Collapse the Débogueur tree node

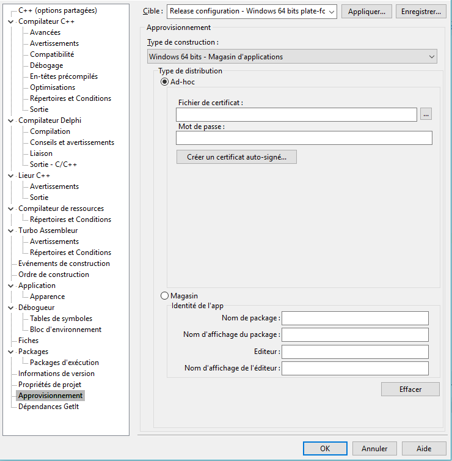[11, 308]
